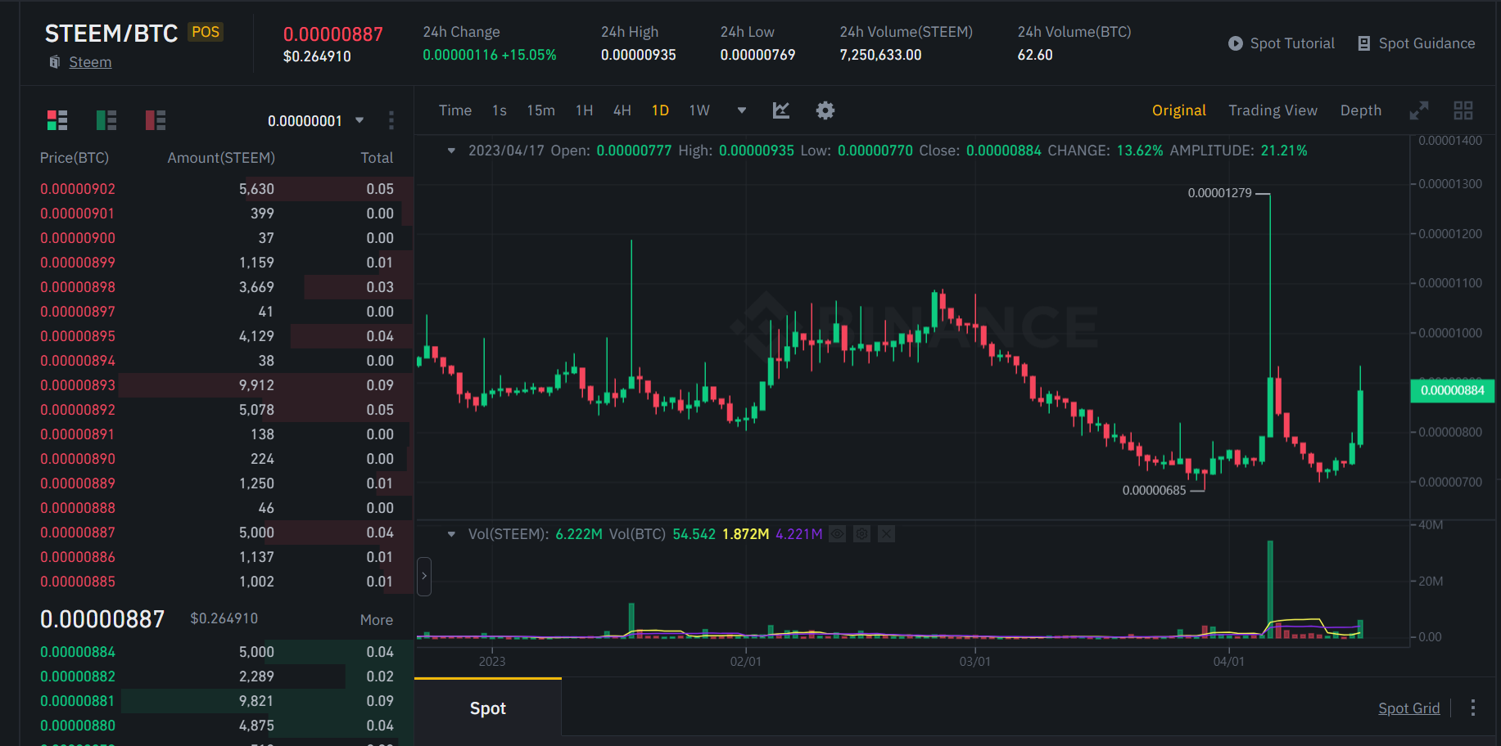Select sell order at 0.00000890
The width and height of the screenshot is (1501, 746).
pyautogui.click(x=217, y=459)
